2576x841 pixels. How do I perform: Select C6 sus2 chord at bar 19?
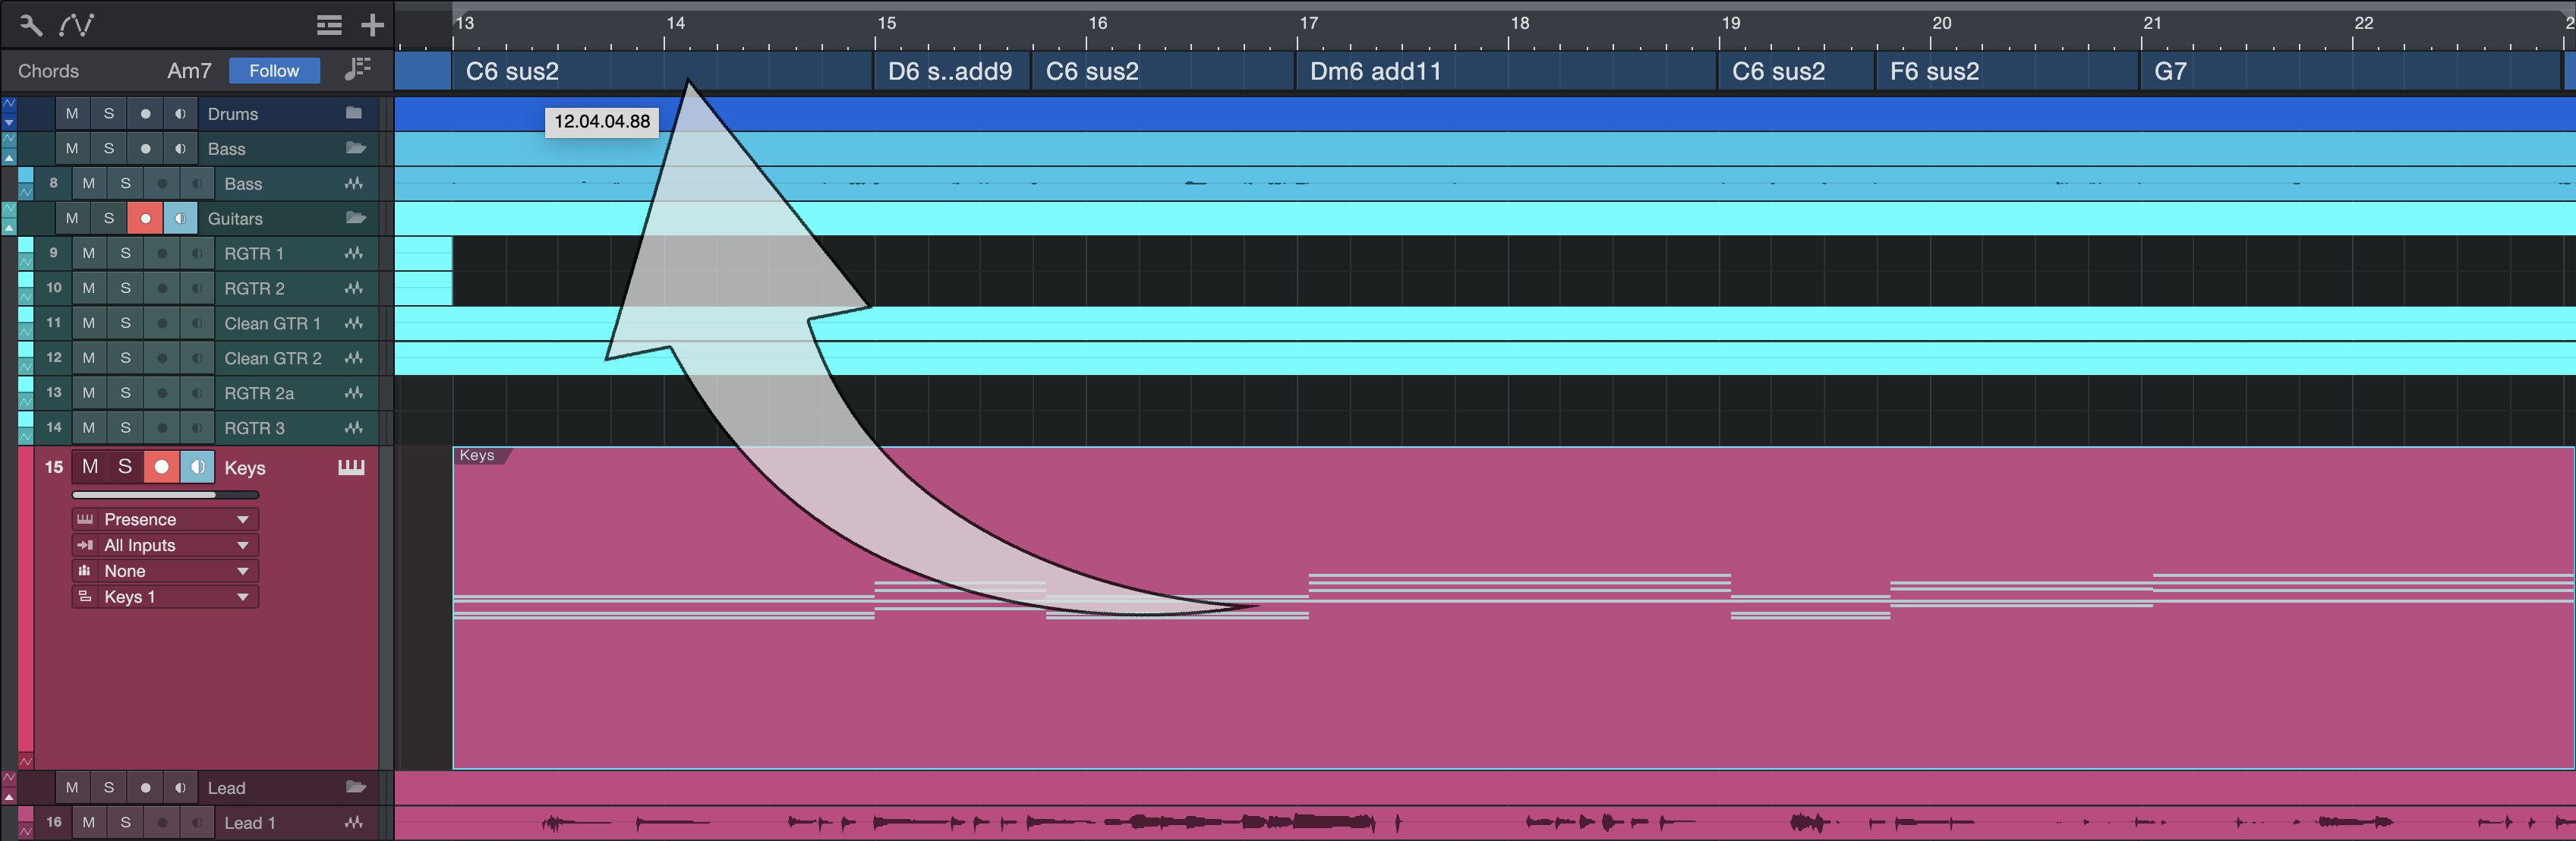coord(1796,71)
